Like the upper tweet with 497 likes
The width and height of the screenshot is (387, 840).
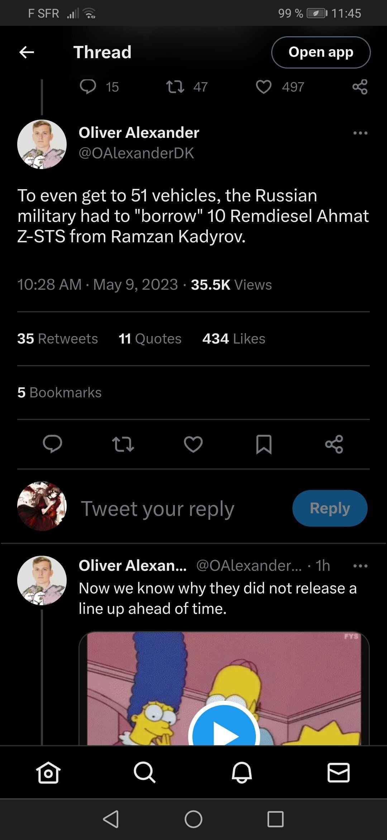coord(264,87)
